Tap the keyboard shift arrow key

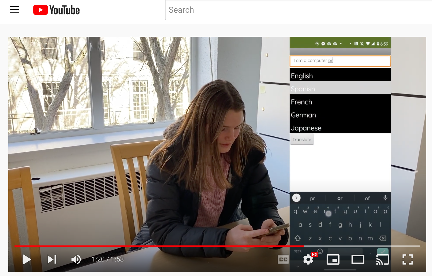(x=298, y=238)
